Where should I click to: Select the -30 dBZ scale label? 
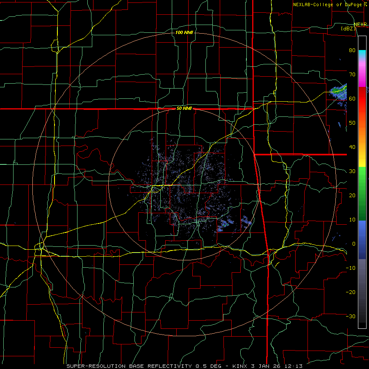(351, 316)
